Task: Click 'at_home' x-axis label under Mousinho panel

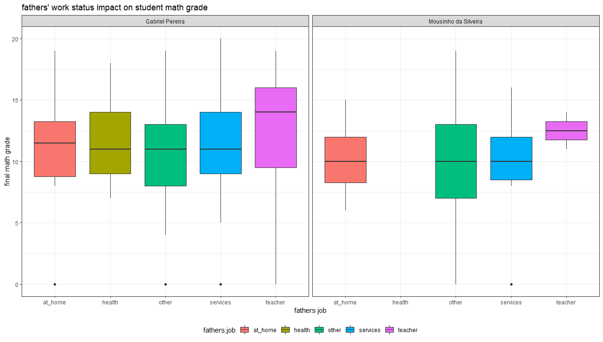Action: tap(345, 302)
